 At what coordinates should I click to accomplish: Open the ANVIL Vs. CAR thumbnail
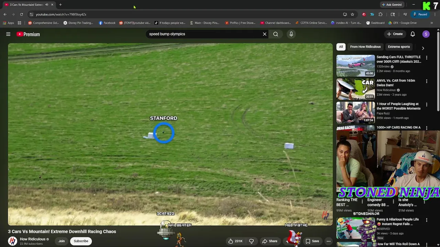(x=355, y=89)
